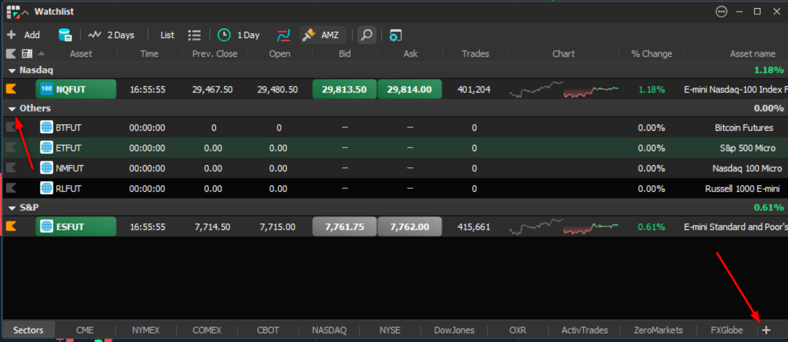This screenshot has height=342, width=788.
Task: Collapse the S&P group
Action: [x=12, y=208]
